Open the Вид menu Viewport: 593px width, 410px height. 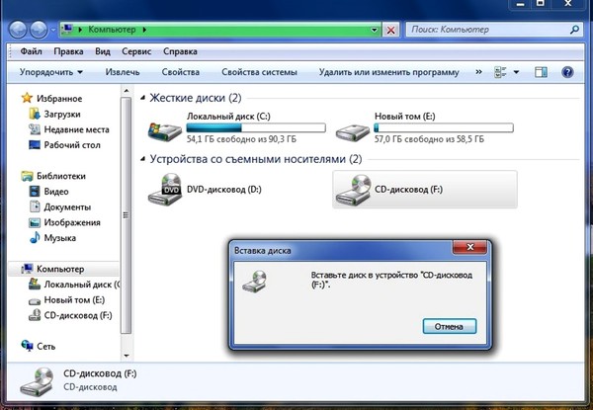(103, 51)
